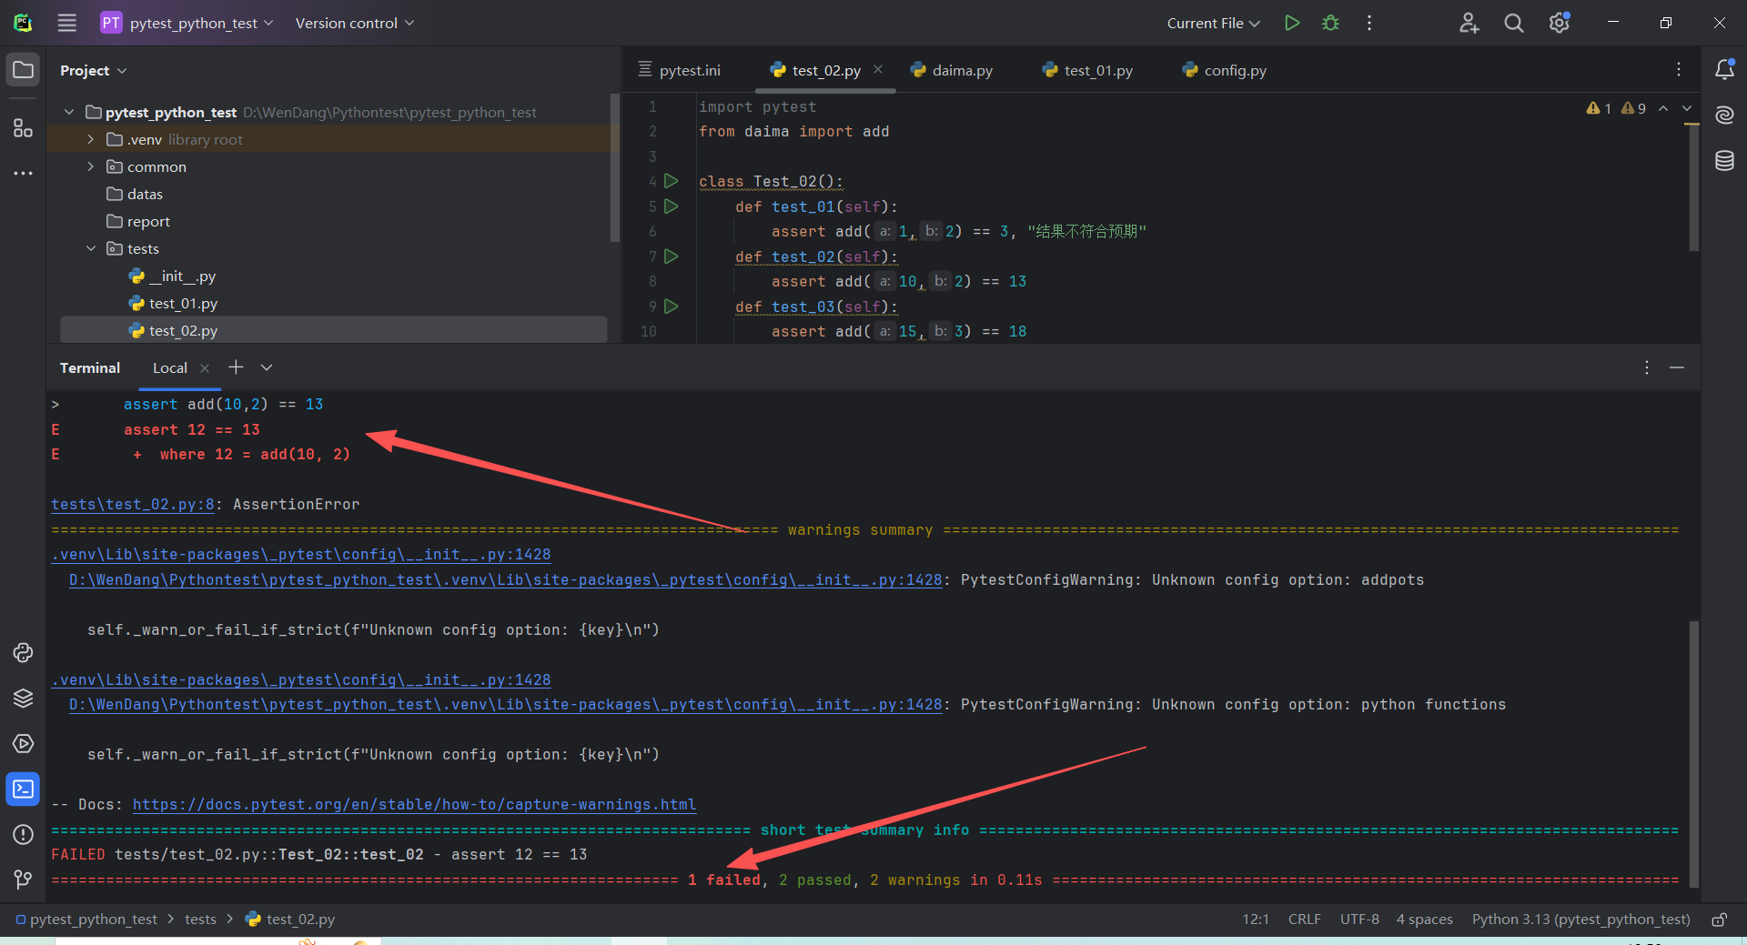Expand the .venv folder
The image size is (1747, 945).
pyautogui.click(x=90, y=139)
